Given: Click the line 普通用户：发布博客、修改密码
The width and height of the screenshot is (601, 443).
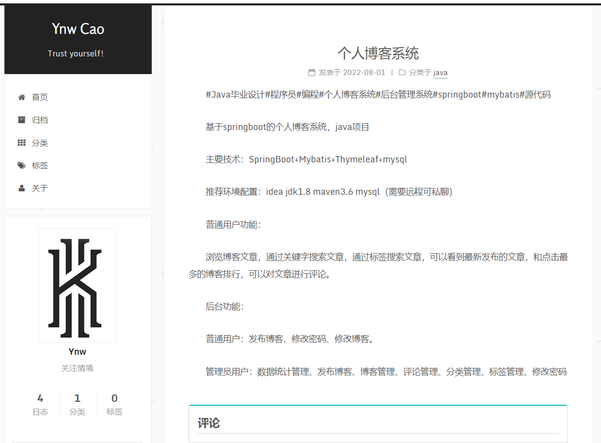Looking at the screenshot, I should point(290,339).
